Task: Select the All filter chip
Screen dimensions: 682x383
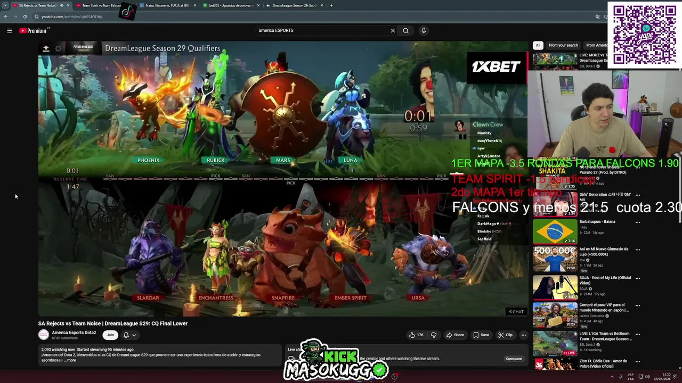Action: [538, 45]
